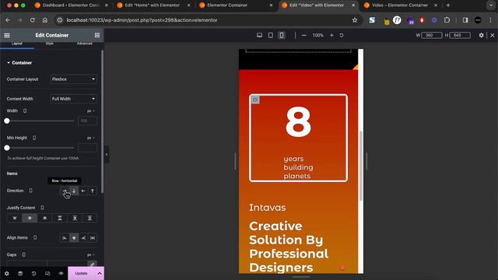Set direction to row horizontal
This screenshot has height=280, width=498.
coord(65,191)
